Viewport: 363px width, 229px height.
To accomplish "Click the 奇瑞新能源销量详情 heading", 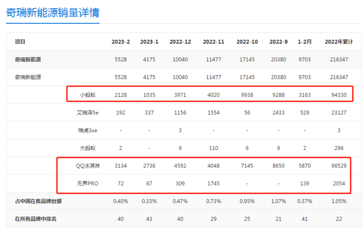I will [53, 13].
